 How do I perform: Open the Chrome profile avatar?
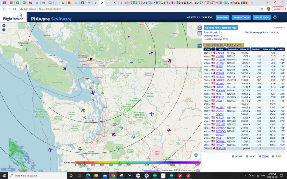click(268, 9)
